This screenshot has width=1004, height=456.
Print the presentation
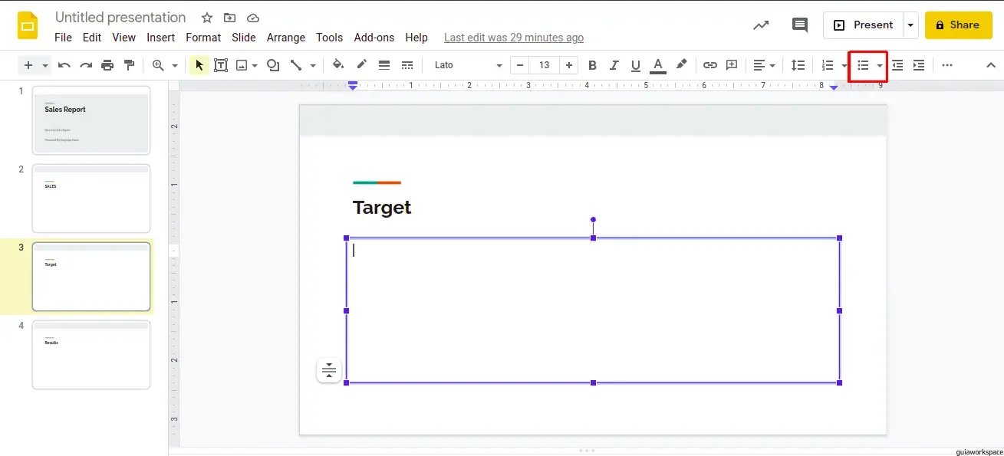pos(107,65)
